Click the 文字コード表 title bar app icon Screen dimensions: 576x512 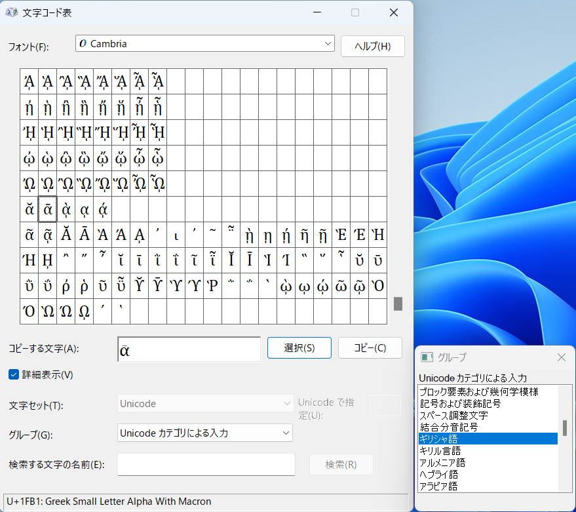pos(12,12)
